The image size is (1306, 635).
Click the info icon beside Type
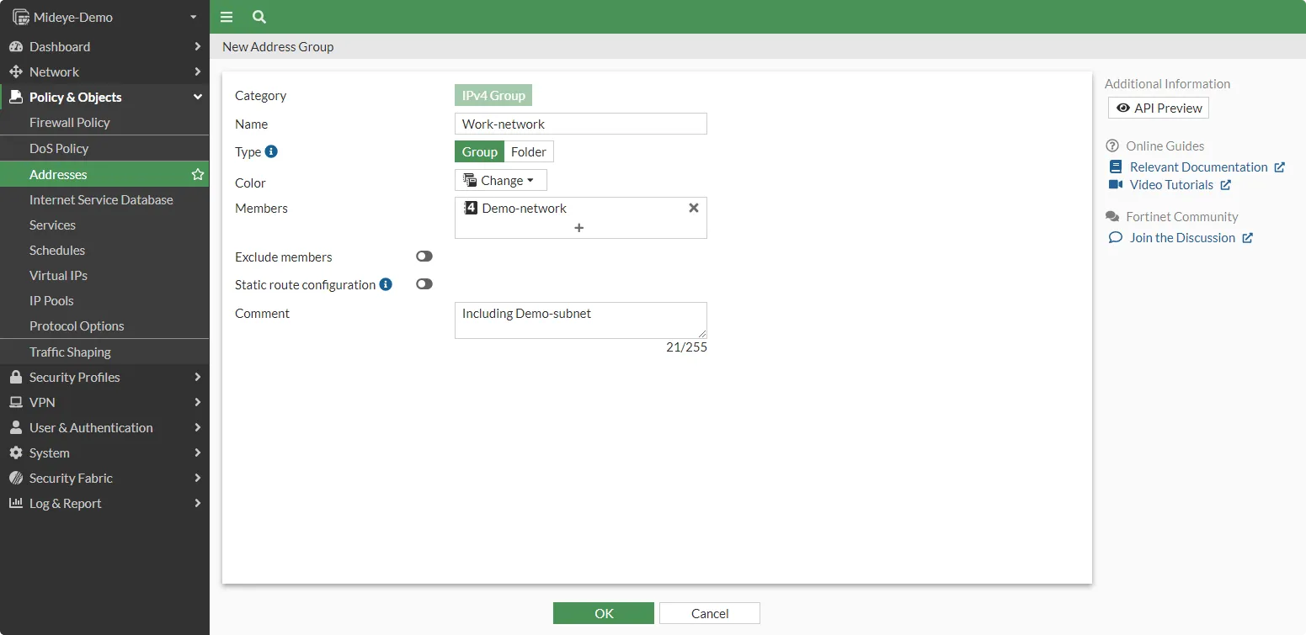click(x=269, y=151)
